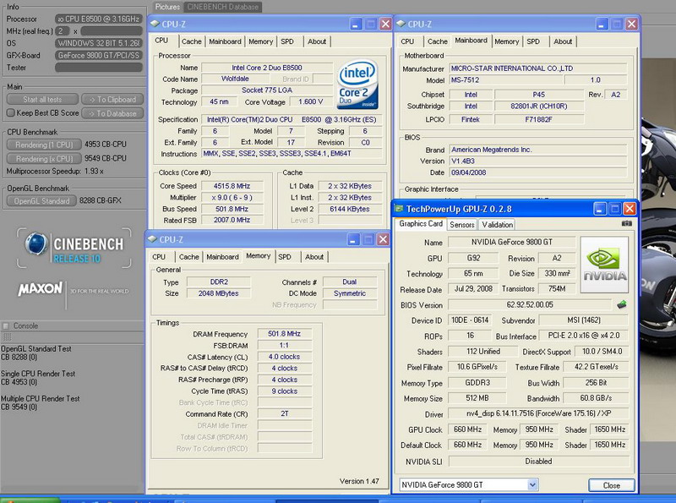Click the MAXON logo
676x503 pixels.
(41, 289)
